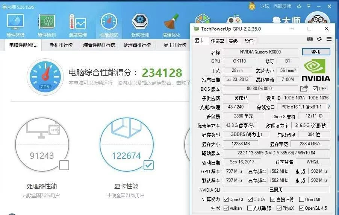Screen dimensions: 339x215
Task: Toggle the PhysX checkbox
Action: [x=279, y=208]
